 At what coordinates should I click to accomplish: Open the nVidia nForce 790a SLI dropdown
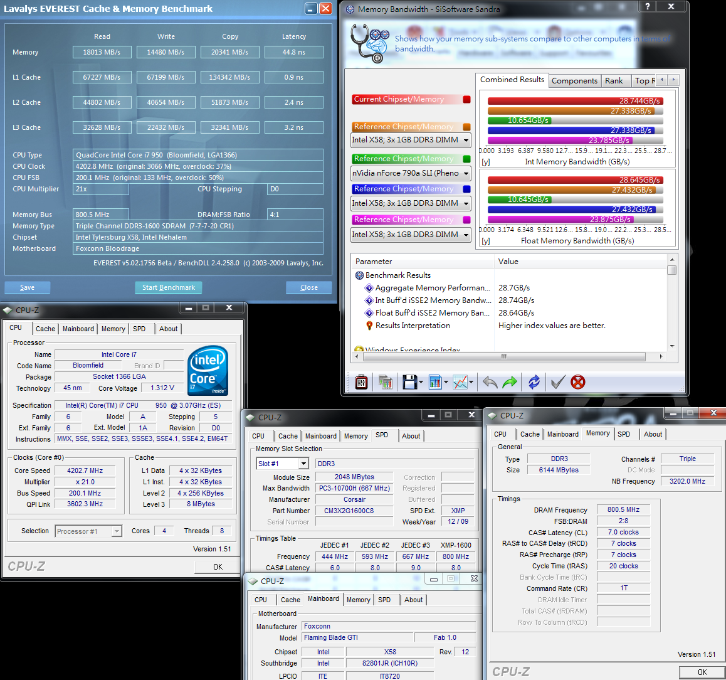point(411,173)
